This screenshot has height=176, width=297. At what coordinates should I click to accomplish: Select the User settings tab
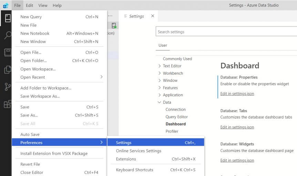[163, 45]
